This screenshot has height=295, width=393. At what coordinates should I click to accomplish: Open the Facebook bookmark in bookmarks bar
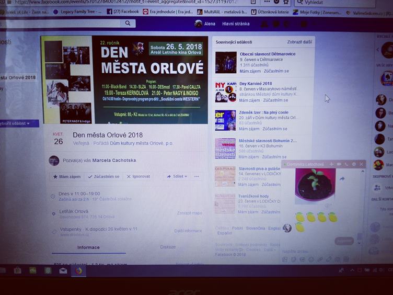(123, 12)
